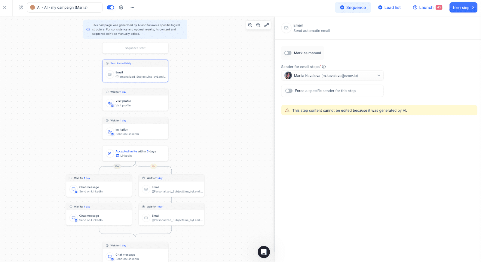
Task: Open the Mariia Kovalova sender dropdown
Action: [332, 76]
